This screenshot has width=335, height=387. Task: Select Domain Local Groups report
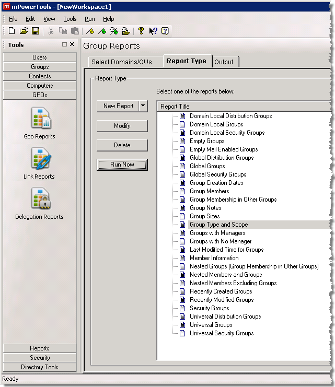point(216,124)
